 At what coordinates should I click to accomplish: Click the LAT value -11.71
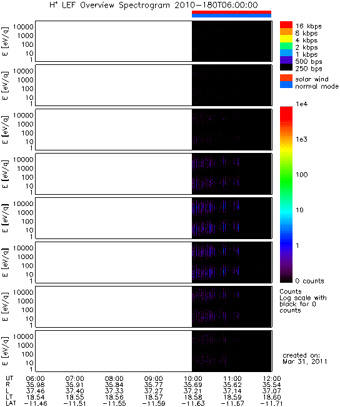click(x=272, y=404)
